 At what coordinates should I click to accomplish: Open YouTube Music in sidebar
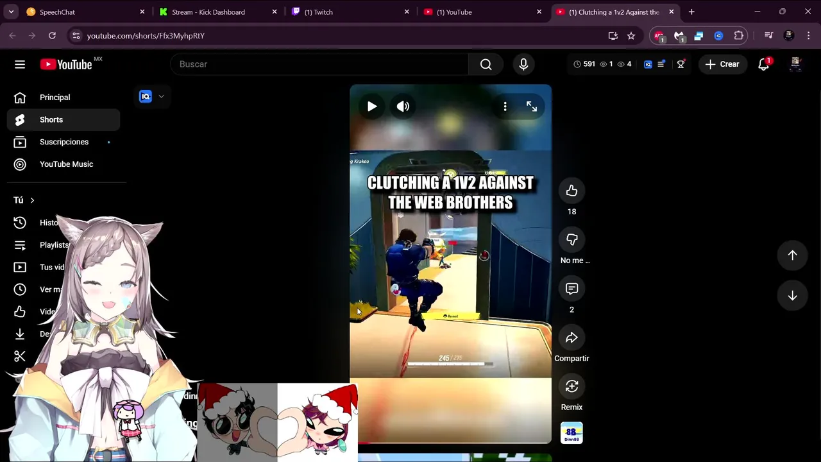[63, 164]
